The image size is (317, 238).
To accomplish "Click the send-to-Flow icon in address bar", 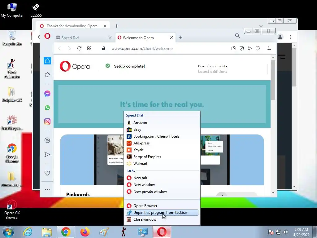I will pyautogui.click(x=250, y=48).
